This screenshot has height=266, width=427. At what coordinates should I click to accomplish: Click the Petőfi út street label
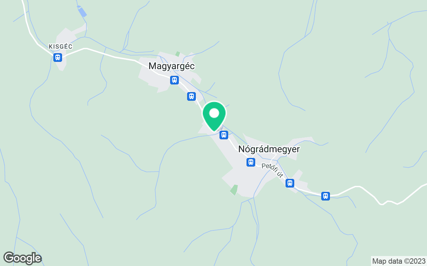pyautogui.click(x=273, y=170)
